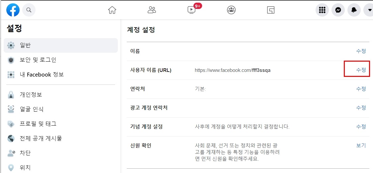Screen dimensions: 373x173
Task: Open the Gaming icon in top bar
Action: 271,10
